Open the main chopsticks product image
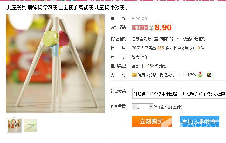 55,64
